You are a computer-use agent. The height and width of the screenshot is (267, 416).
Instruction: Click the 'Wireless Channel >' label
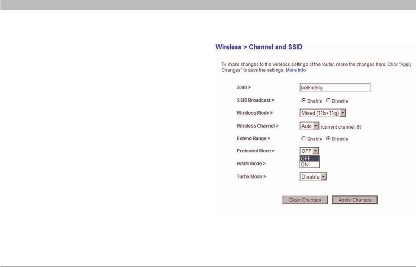pos(258,126)
